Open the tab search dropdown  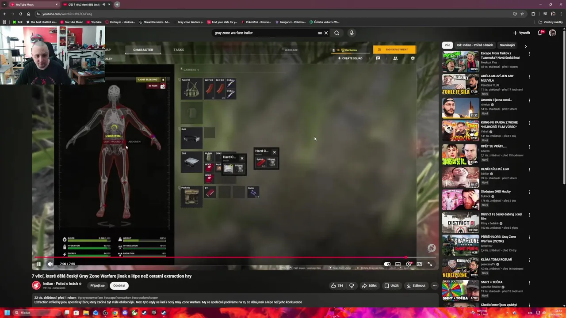tap(4, 4)
